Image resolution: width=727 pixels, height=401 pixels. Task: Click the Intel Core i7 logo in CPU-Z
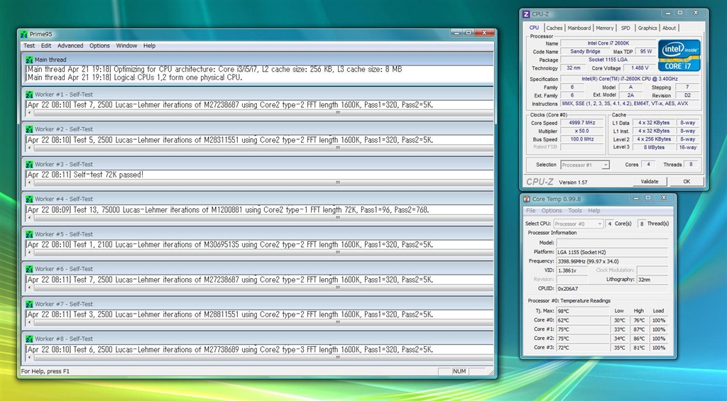(679, 55)
